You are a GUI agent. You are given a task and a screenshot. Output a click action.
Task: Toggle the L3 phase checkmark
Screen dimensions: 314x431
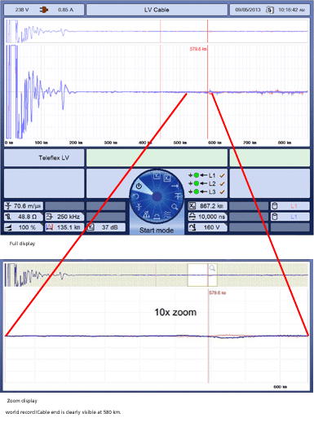pos(222,191)
